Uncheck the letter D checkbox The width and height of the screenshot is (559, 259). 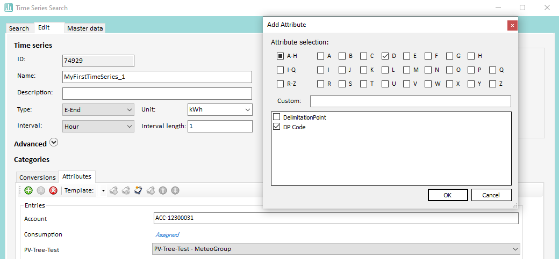tap(385, 56)
